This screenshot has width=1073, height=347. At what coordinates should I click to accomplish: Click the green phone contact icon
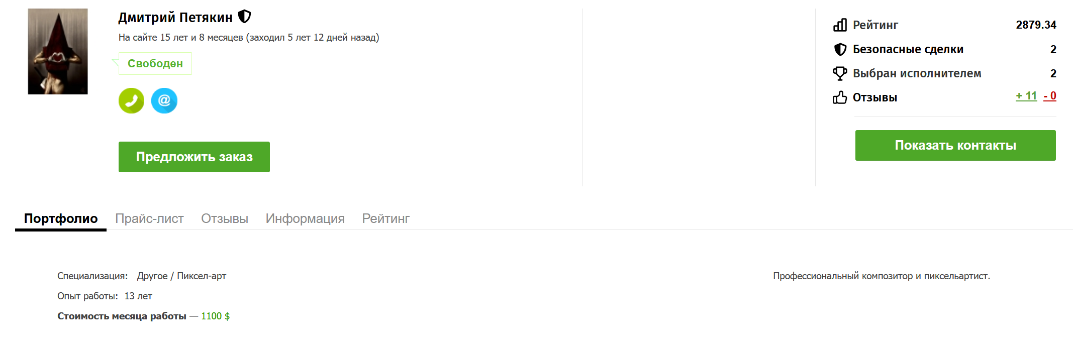pos(131,101)
